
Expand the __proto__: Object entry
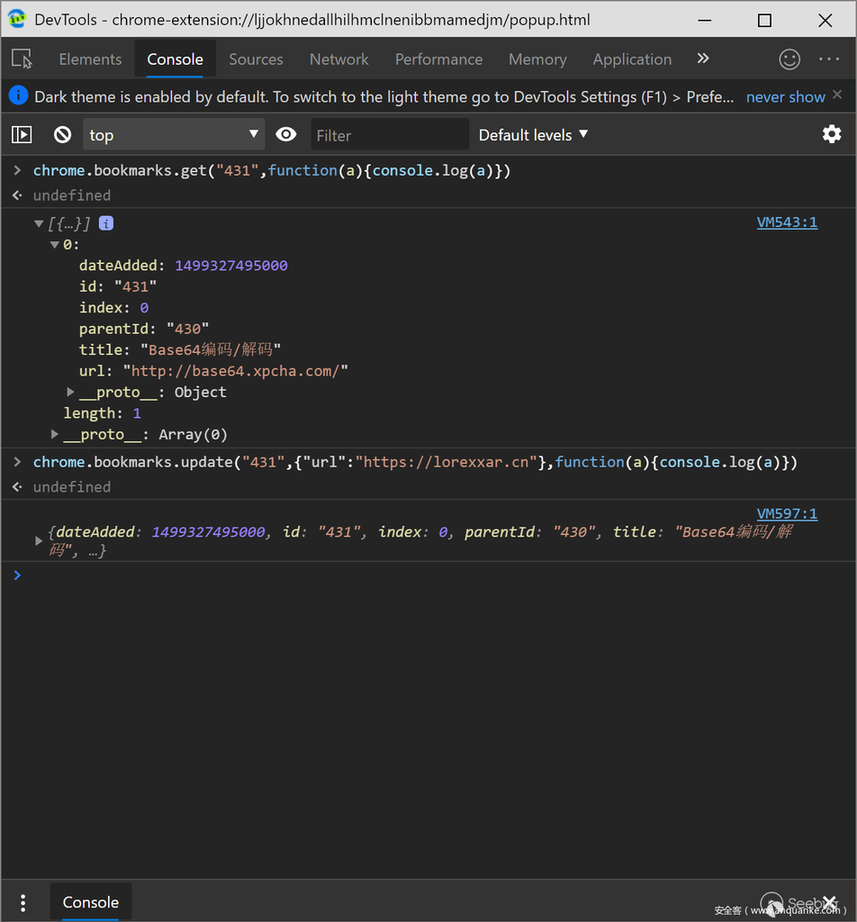click(71, 393)
